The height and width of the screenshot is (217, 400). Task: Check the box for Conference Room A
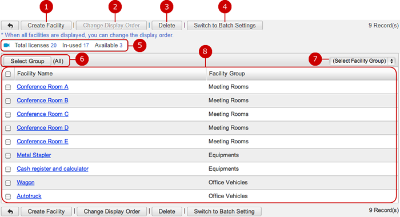[x=8, y=87]
